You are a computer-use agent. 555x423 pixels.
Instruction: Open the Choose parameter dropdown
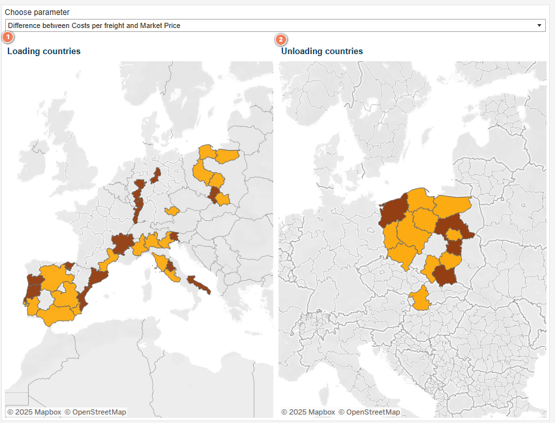(275, 25)
